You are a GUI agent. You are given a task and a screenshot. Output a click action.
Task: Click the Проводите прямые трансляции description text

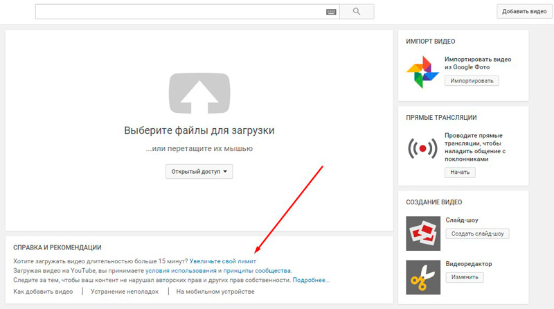(475, 147)
